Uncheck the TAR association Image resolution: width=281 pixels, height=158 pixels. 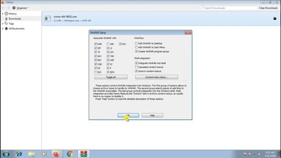108,56
